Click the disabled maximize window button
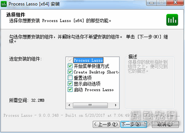The height and width of the screenshot is (133, 185). pos(161,3)
